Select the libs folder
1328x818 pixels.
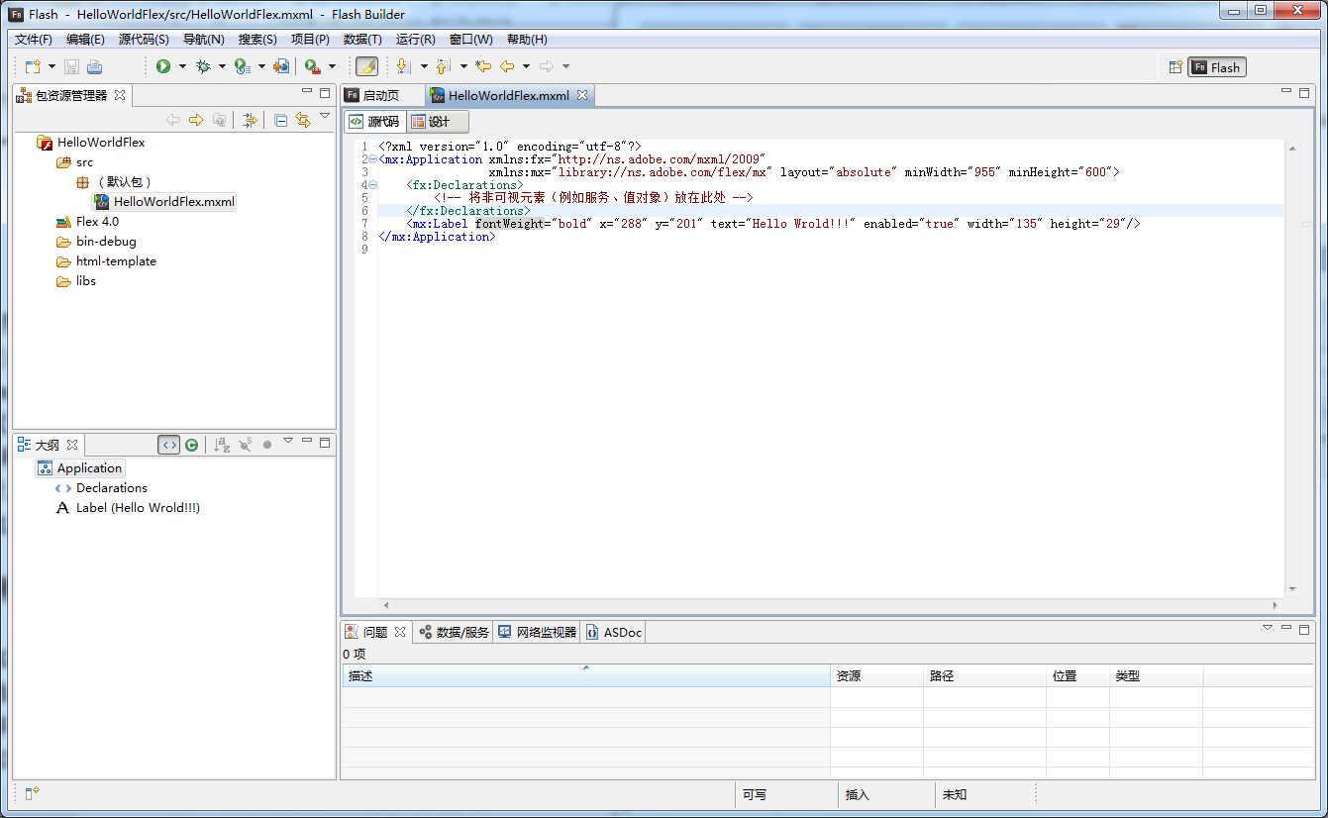point(76,281)
